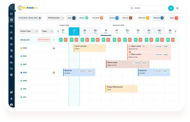This screenshot has height=122, width=190.
Task: Click housekeeping icon on room 1005
Action: (x=54, y=48)
